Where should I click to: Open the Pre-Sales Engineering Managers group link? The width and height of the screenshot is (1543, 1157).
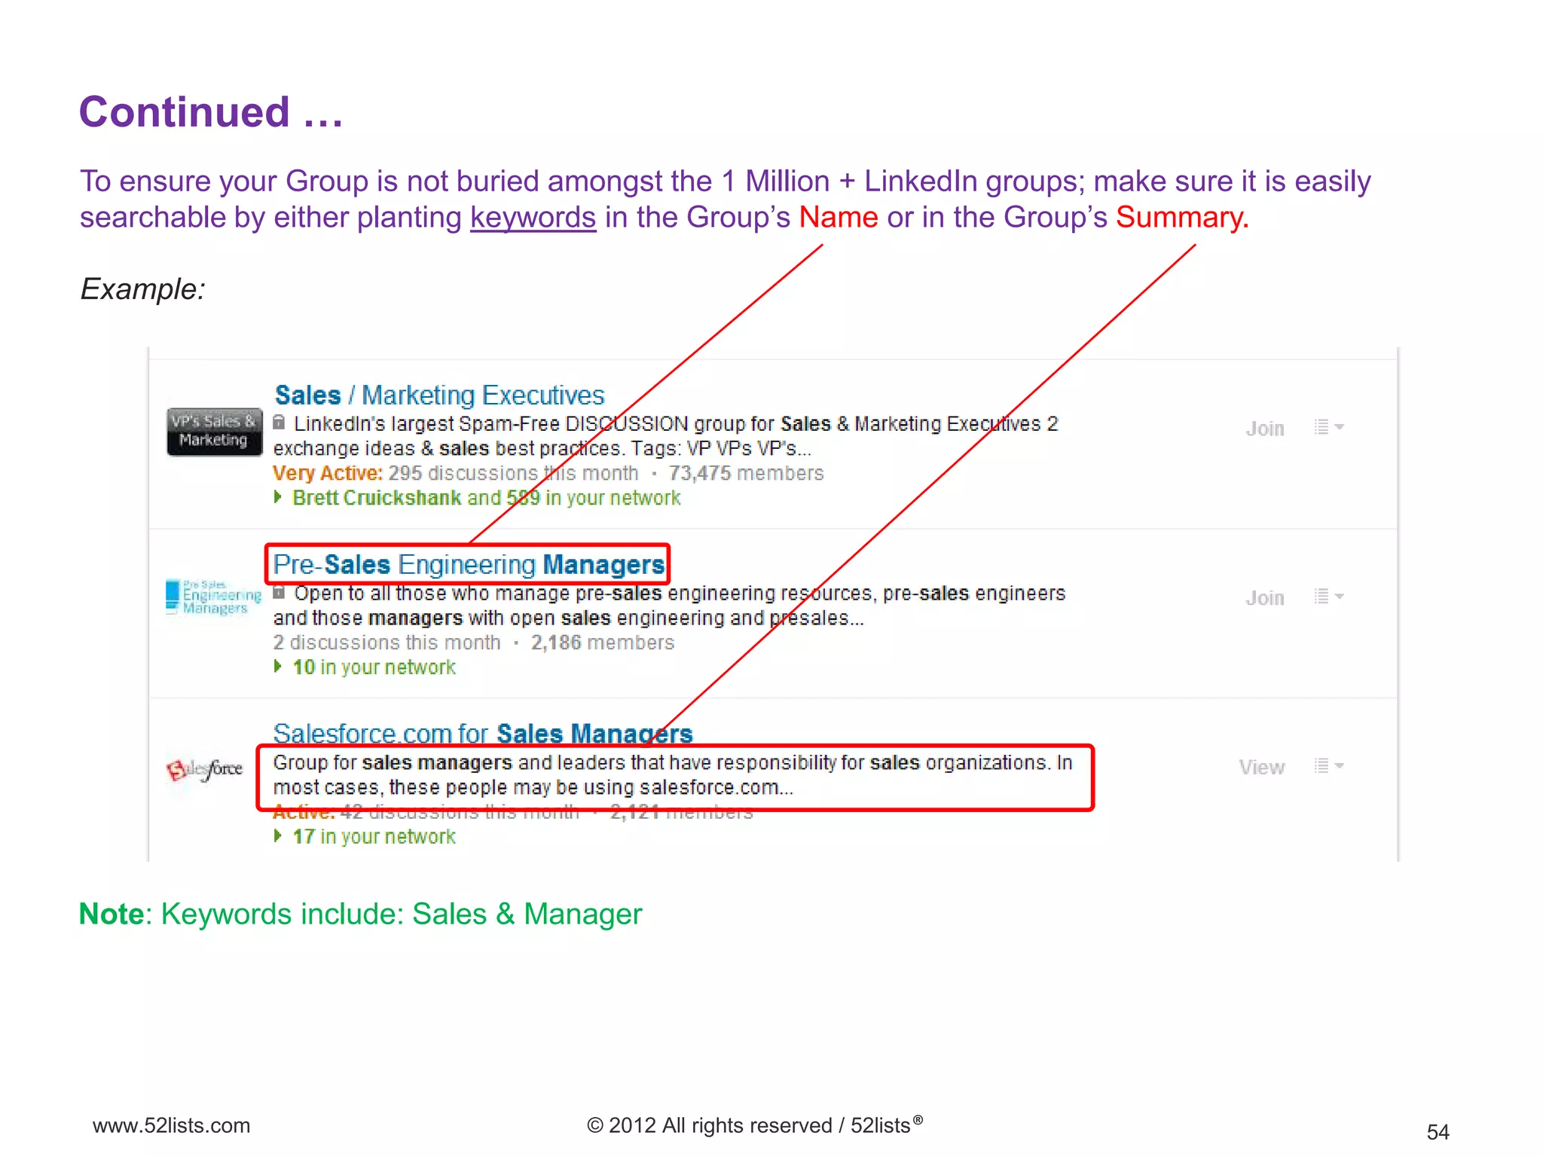(469, 565)
